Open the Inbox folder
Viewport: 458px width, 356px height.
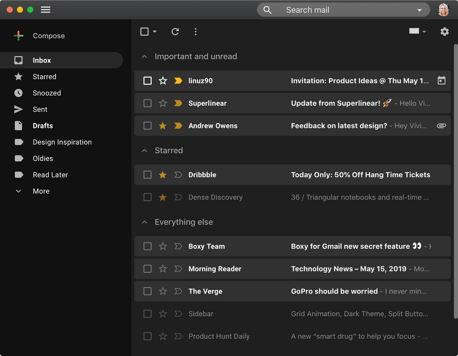coord(61,60)
